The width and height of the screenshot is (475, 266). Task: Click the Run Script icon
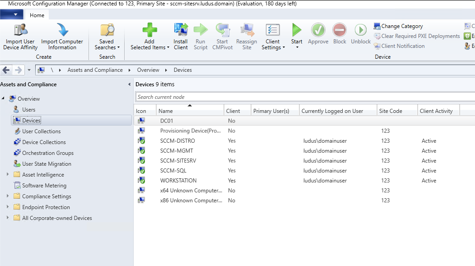tap(200, 30)
